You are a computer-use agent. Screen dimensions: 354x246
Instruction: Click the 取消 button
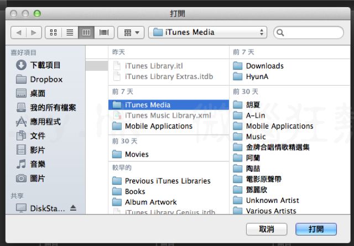tap(266, 229)
